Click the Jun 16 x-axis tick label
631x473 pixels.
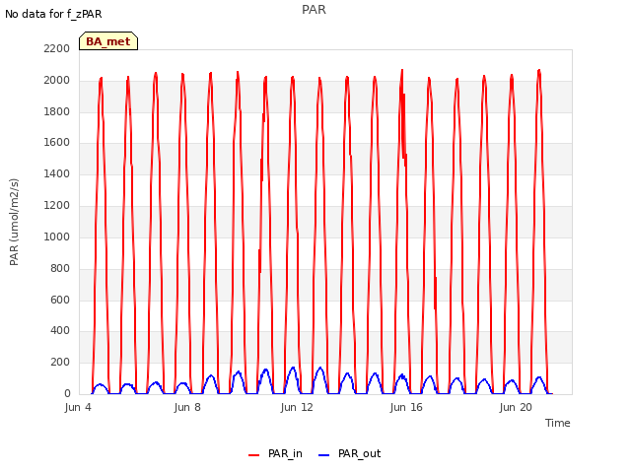[x=406, y=407]
